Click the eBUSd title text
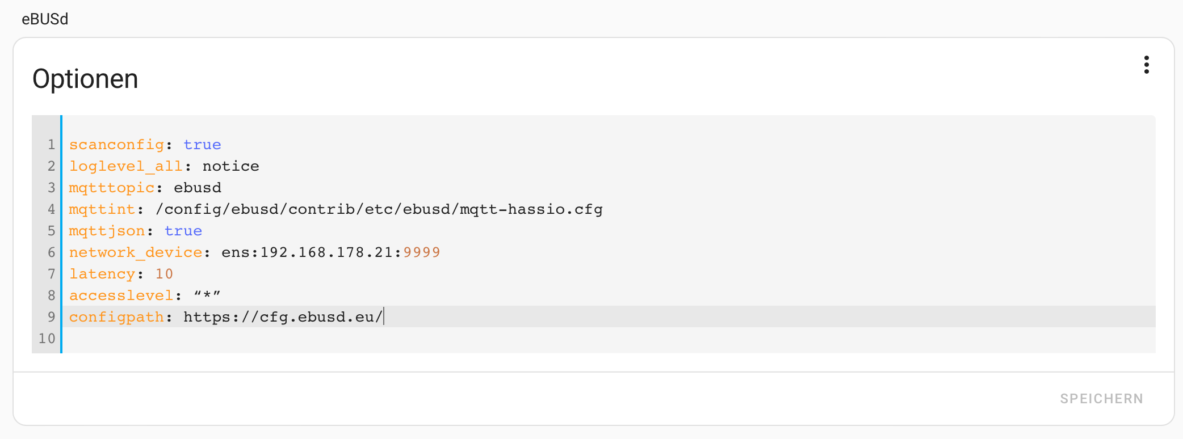This screenshot has height=439, width=1183. (x=45, y=19)
